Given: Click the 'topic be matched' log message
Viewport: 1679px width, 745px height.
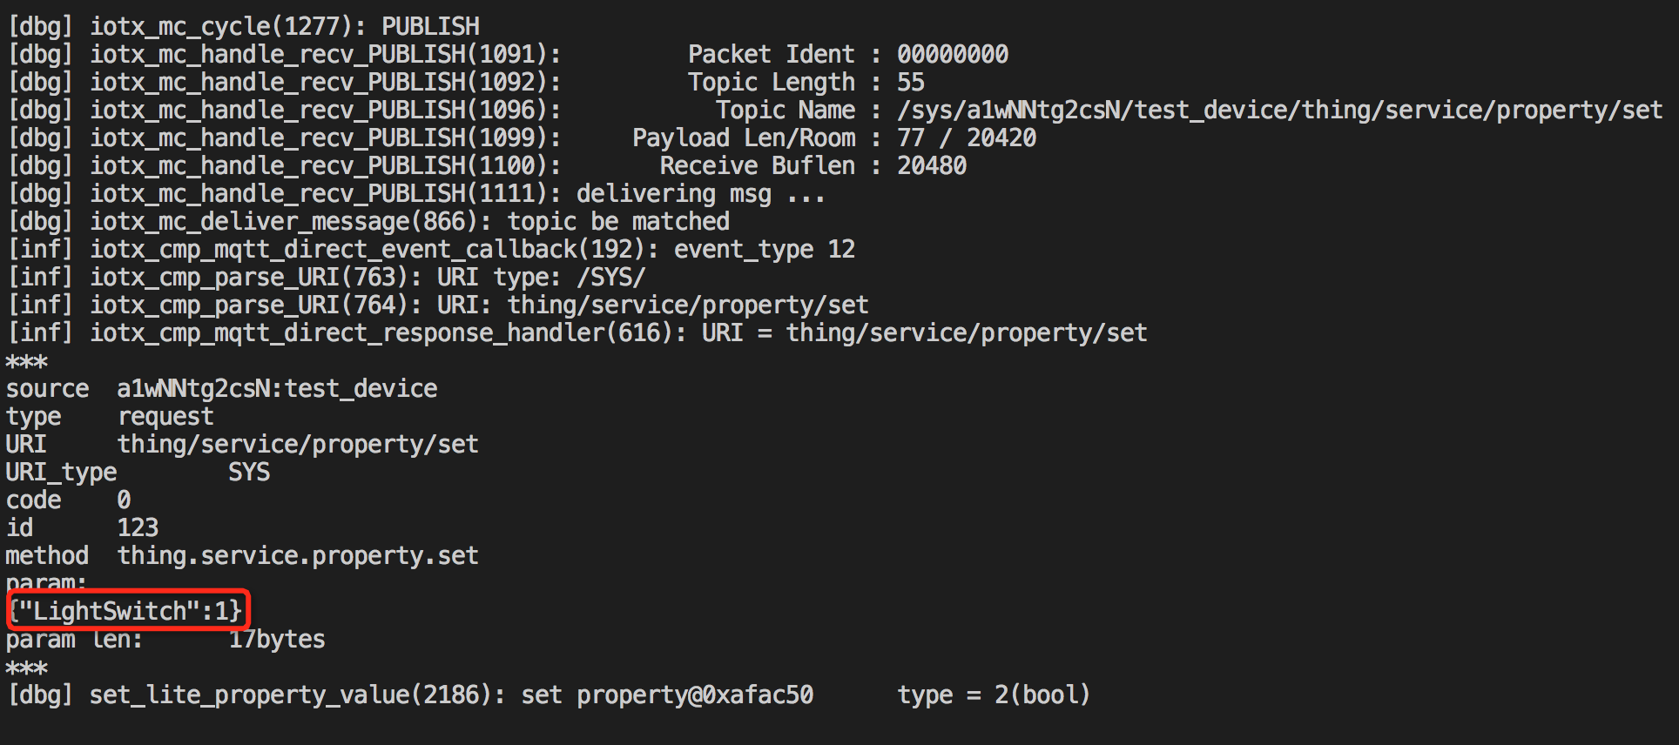Looking at the screenshot, I should (x=618, y=221).
